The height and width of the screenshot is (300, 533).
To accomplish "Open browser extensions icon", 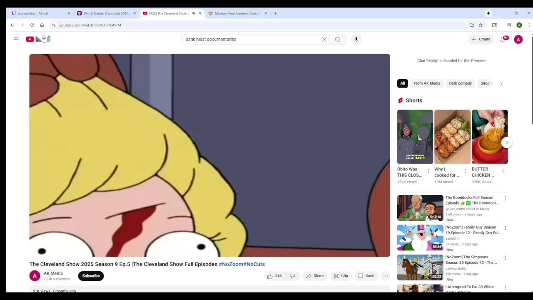I will (494, 25).
